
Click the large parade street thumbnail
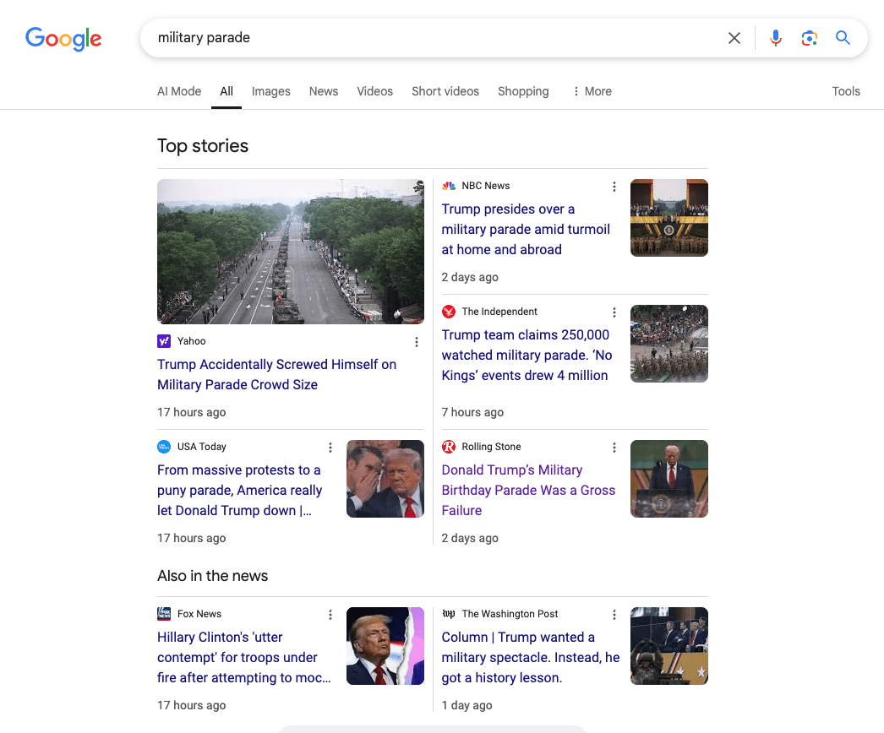(x=291, y=252)
